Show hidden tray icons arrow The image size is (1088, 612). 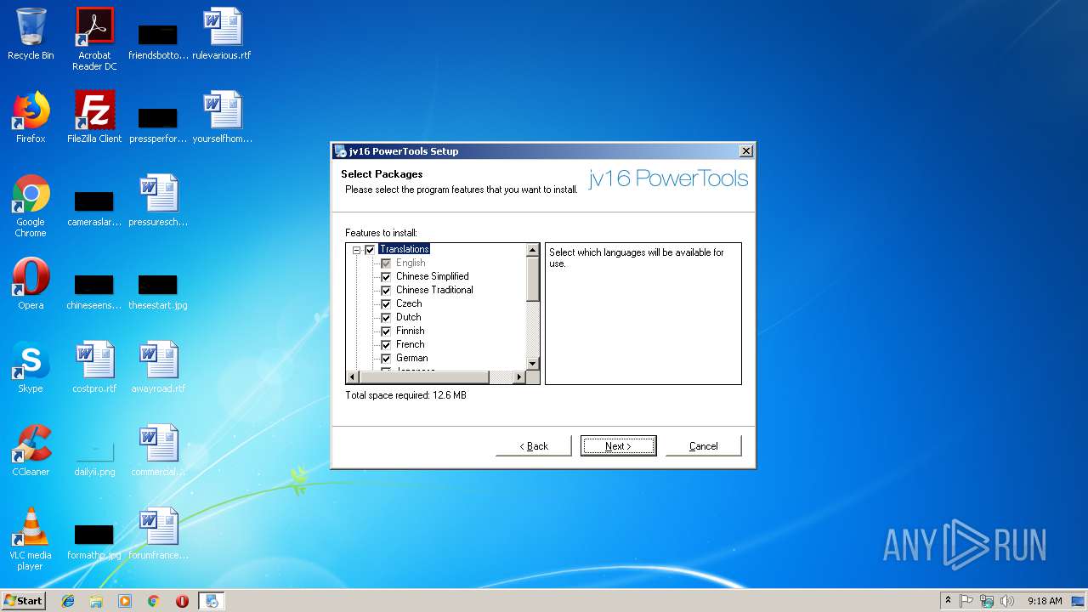pos(948,601)
